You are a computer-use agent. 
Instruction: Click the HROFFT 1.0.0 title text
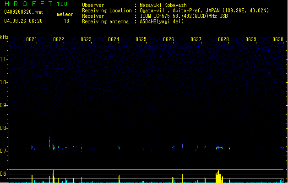(36, 4)
